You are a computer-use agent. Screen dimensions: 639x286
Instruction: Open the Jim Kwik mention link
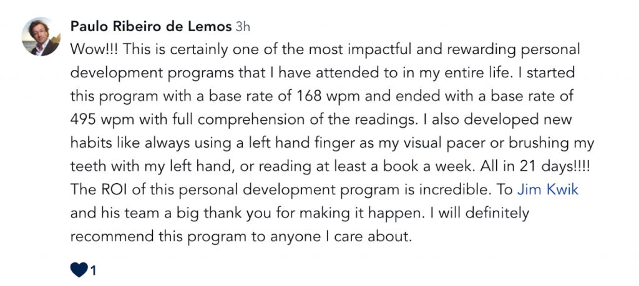[x=542, y=189]
